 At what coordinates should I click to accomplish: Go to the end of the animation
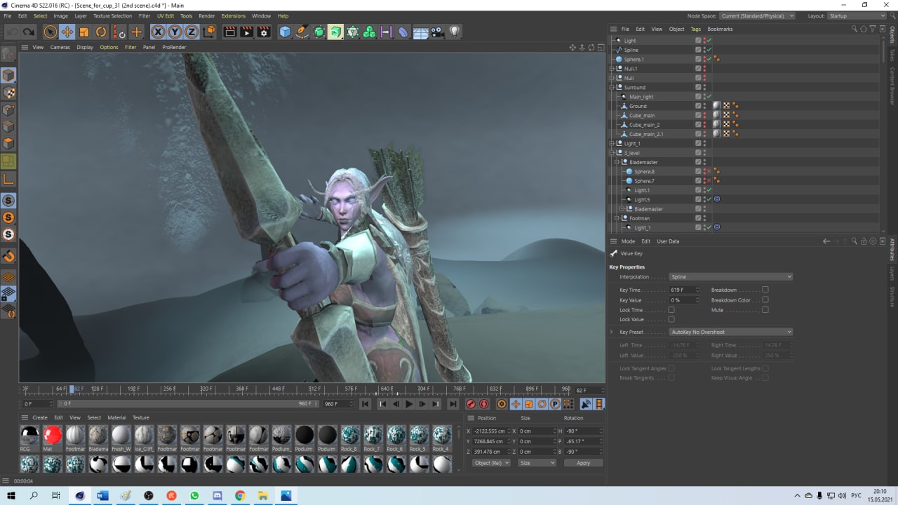453,404
